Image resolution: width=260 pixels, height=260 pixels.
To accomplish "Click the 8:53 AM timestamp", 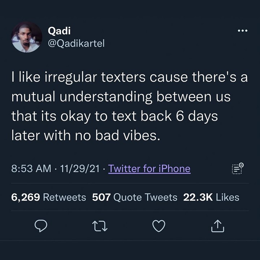I will click(x=31, y=169).
